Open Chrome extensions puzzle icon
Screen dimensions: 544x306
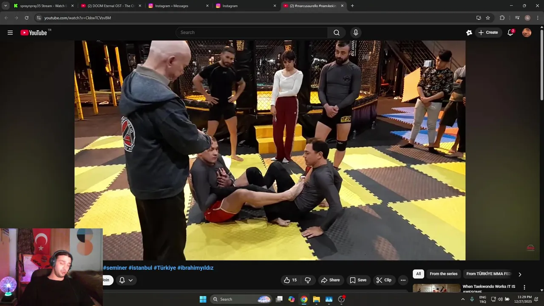[x=502, y=18]
